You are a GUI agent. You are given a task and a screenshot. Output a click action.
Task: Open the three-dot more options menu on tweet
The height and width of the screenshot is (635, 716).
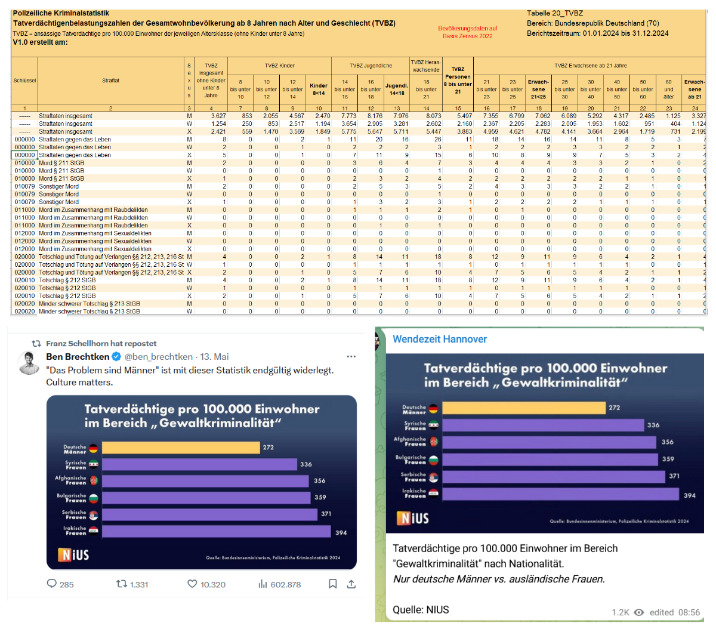351,357
